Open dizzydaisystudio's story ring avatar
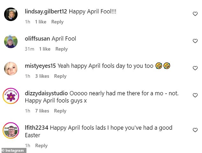Screen dimensions: 202x153 pyautogui.click(x=11, y=96)
